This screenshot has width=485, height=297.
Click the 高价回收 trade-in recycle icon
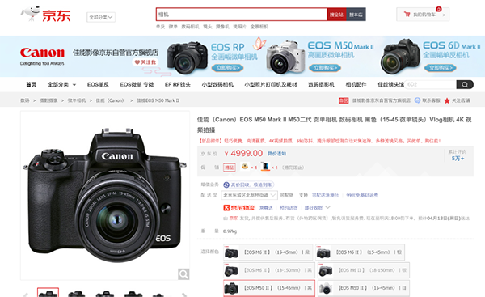(x=226, y=185)
